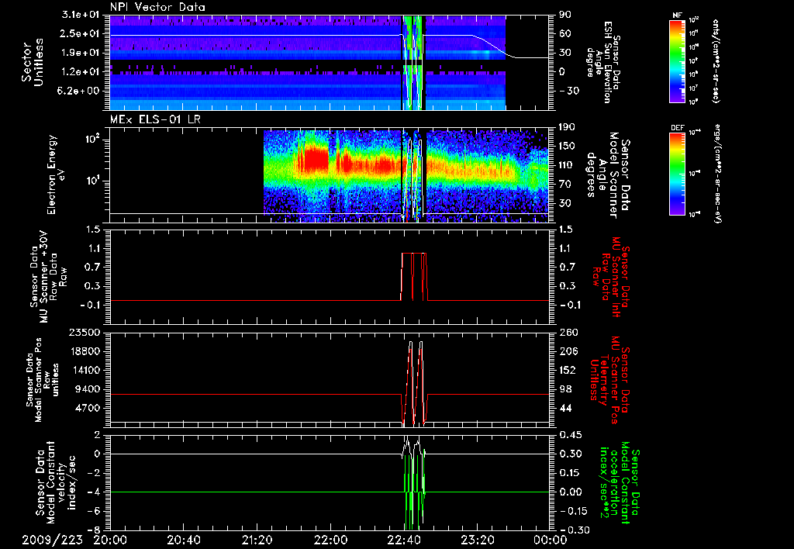Image resolution: width=794 pixels, height=549 pixels.
Task: Click the 'MEx ELS-01 LR' panel title
Action: click(x=157, y=120)
